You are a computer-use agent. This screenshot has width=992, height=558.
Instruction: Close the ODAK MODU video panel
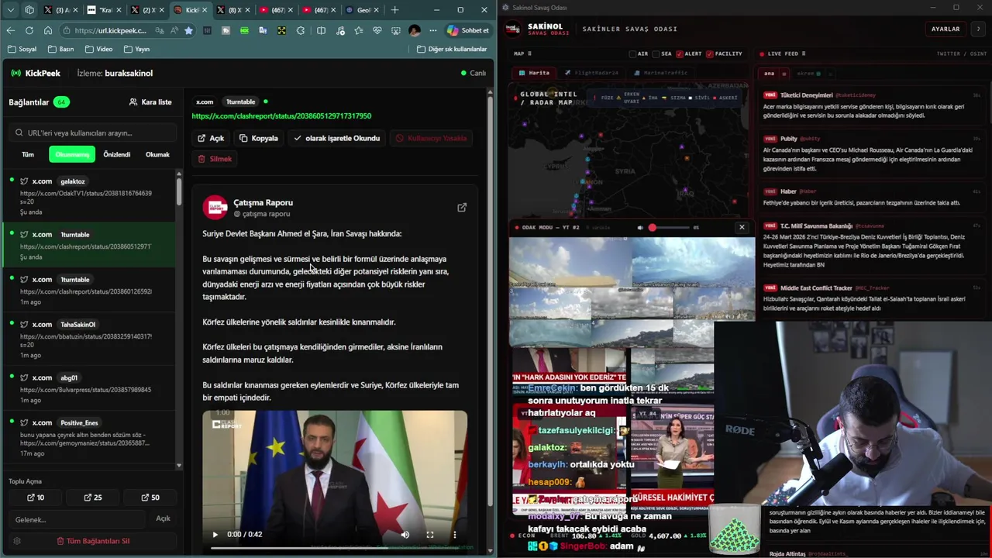click(742, 227)
